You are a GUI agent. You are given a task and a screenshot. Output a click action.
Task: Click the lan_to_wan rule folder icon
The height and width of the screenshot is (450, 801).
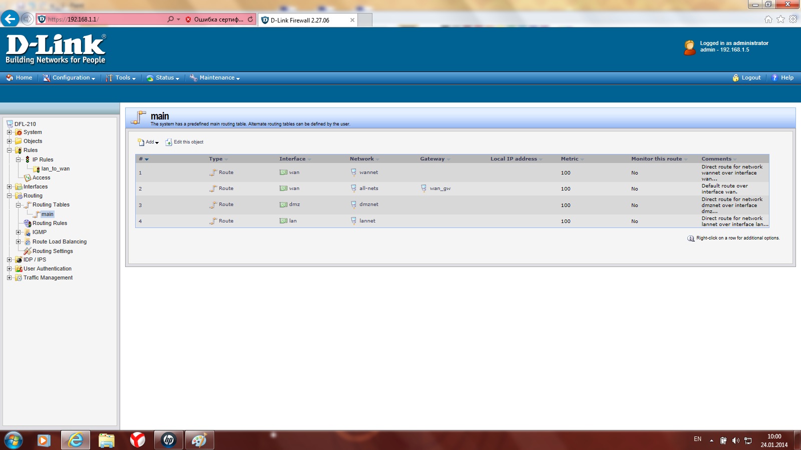click(x=37, y=169)
